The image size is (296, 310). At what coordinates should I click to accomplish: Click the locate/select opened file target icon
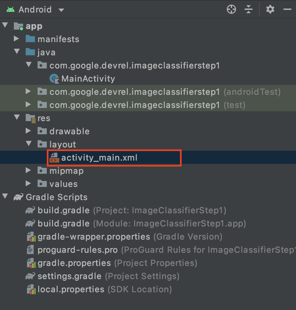(231, 10)
